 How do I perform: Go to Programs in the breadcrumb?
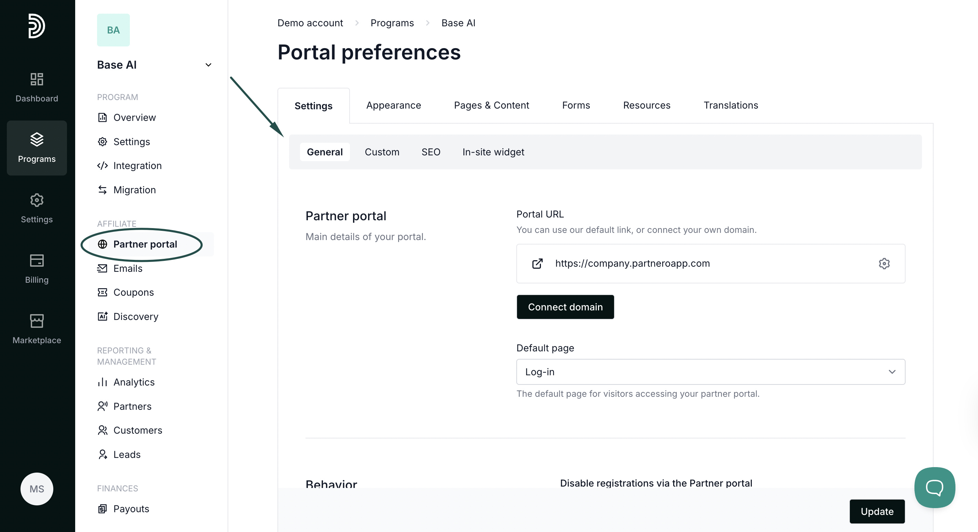392,23
